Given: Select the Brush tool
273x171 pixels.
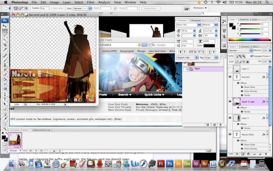Looking at the screenshot, I should point(5,61).
